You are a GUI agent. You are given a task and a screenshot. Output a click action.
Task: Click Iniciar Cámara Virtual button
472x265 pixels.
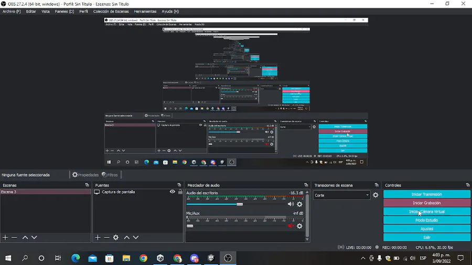coord(426,212)
